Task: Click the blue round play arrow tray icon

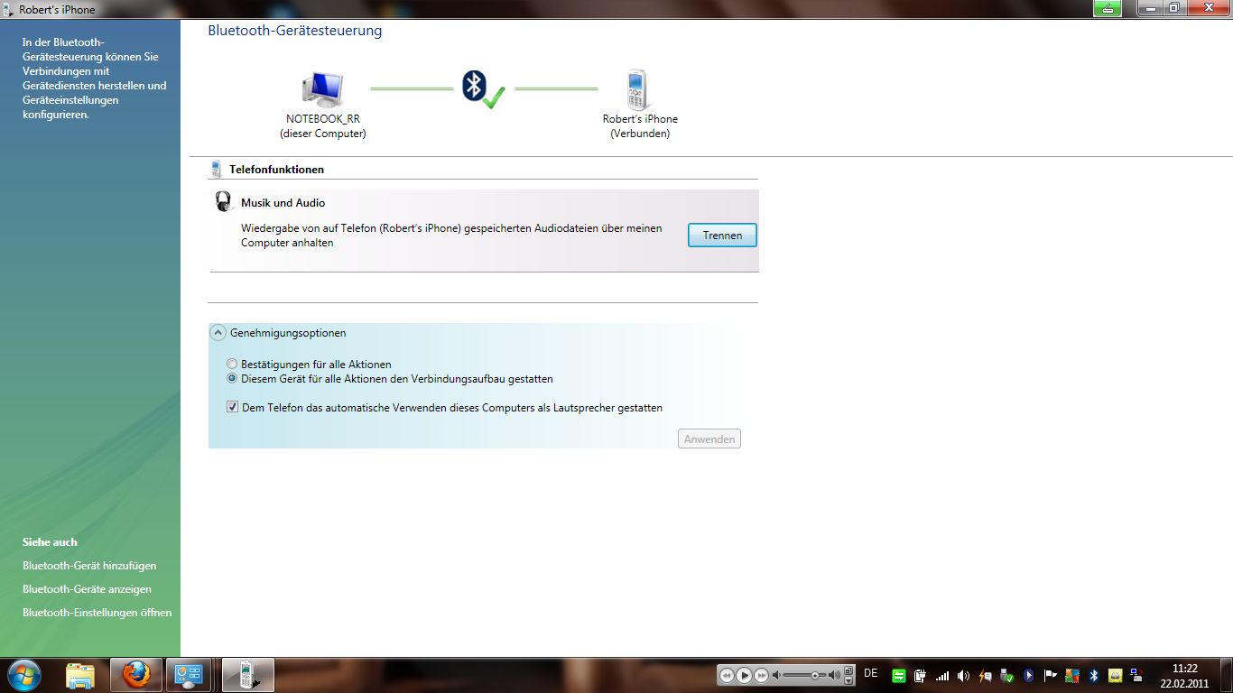Action: [1028, 676]
